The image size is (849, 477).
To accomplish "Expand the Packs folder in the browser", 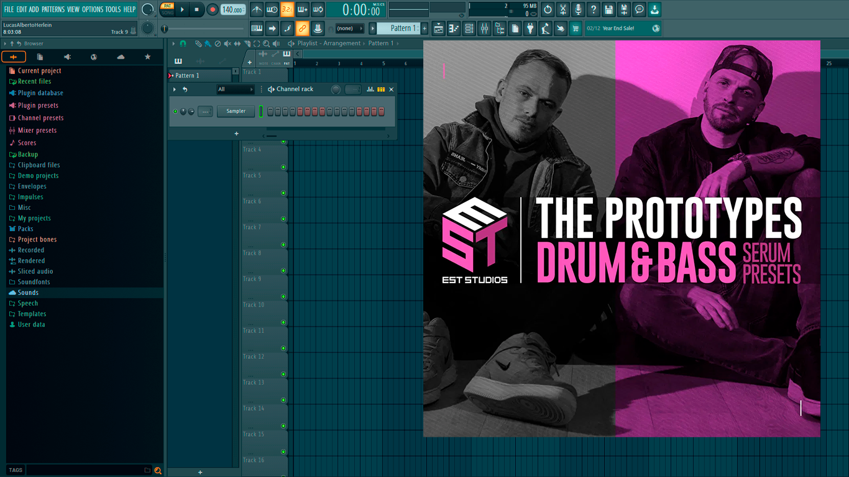I will coord(25,229).
